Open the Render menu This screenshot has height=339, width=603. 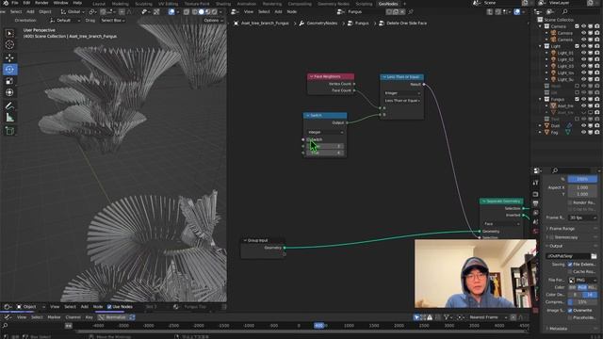tap(41, 3)
